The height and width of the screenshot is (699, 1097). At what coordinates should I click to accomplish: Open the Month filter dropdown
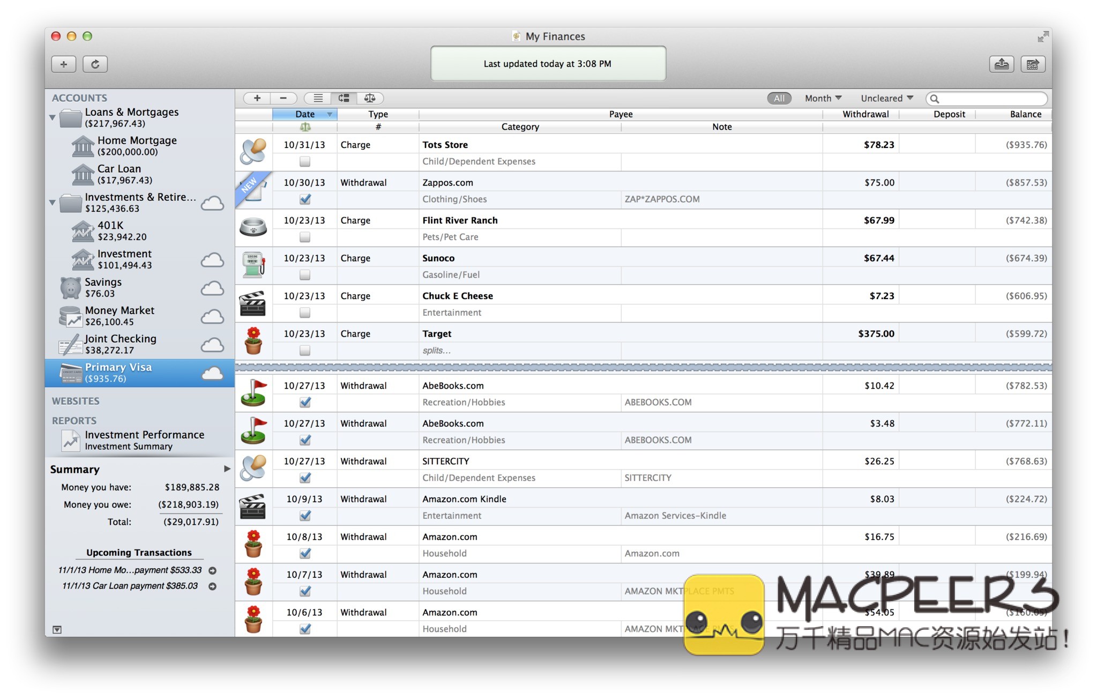point(823,98)
